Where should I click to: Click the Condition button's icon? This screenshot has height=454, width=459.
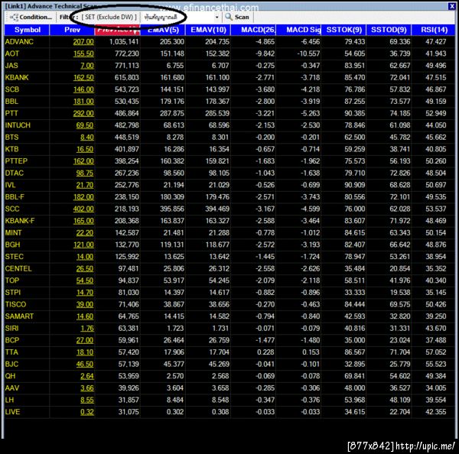(14, 18)
